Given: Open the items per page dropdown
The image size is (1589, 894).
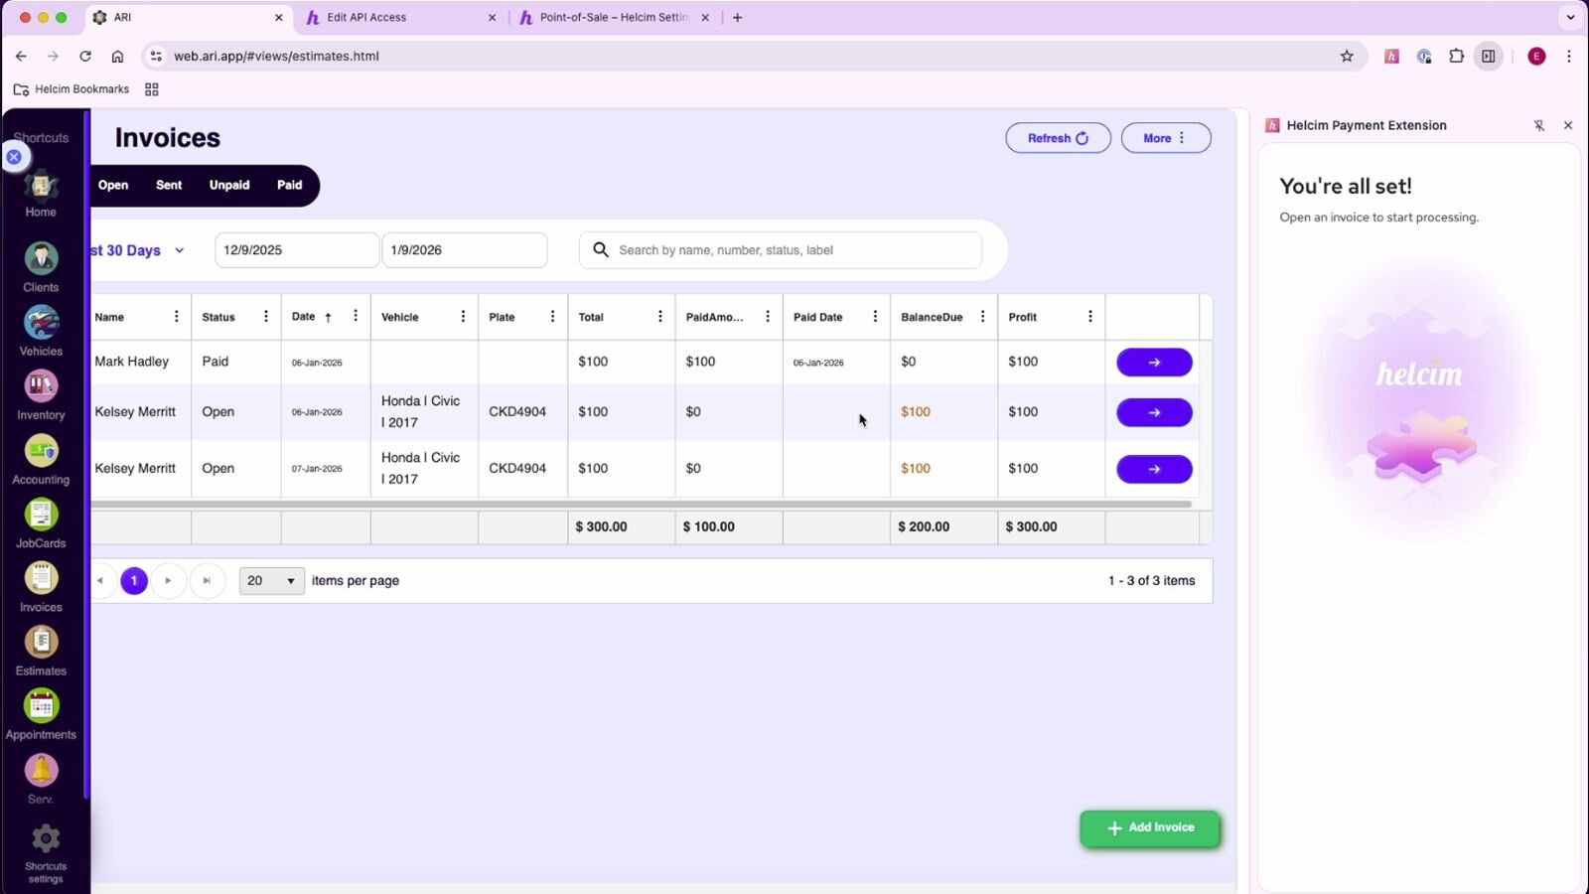Looking at the screenshot, I should coord(271,581).
